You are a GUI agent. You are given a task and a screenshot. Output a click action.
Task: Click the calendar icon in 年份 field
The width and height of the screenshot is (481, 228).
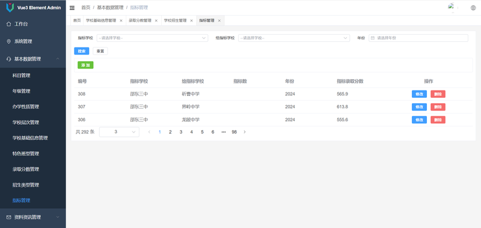coord(373,38)
